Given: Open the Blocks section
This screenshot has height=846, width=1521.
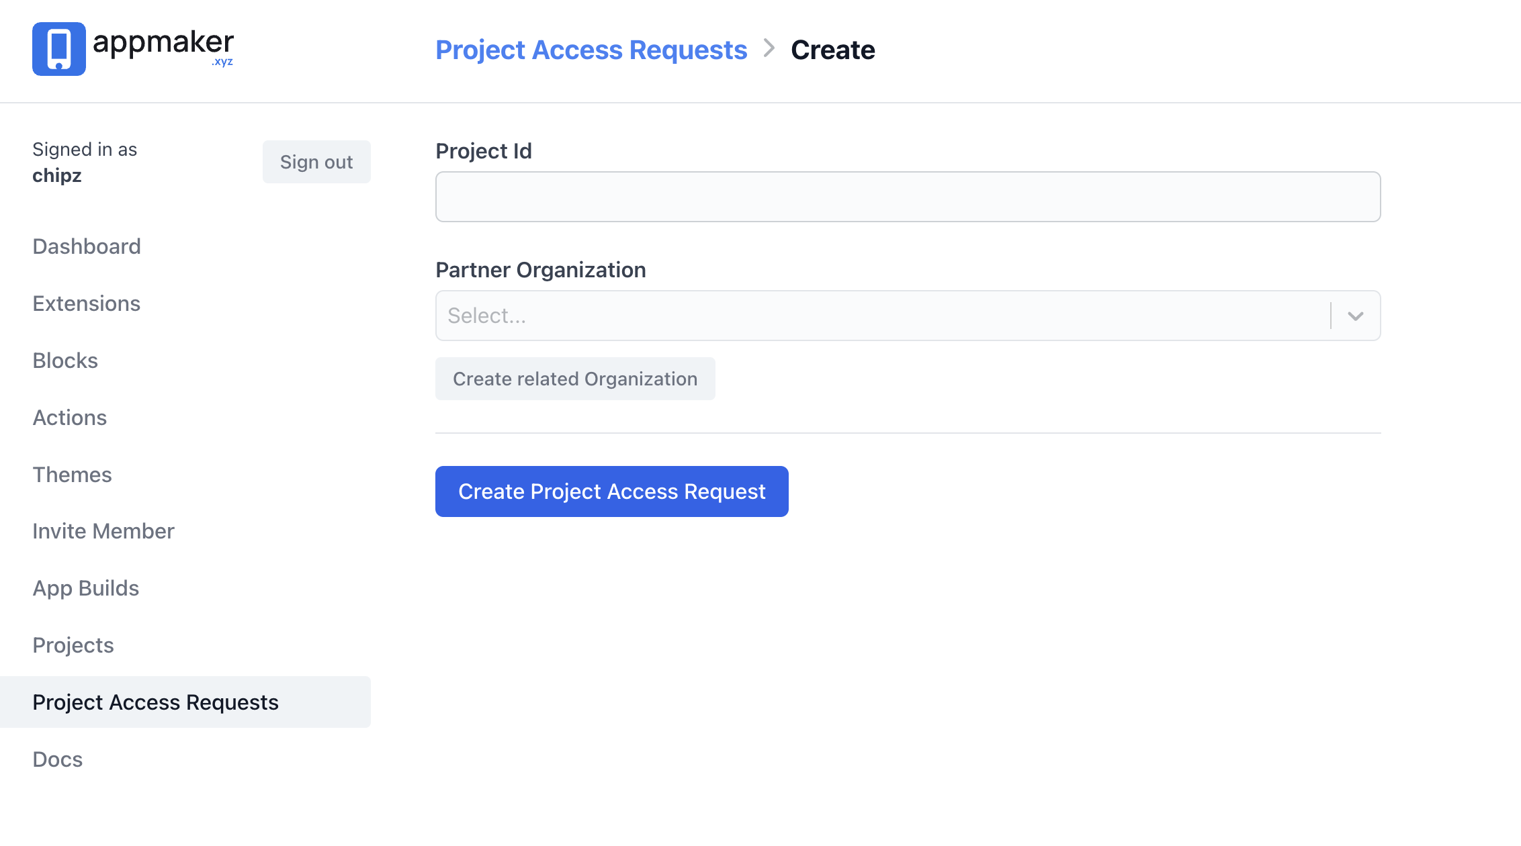Looking at the screenshot, I should click(66, 361).
